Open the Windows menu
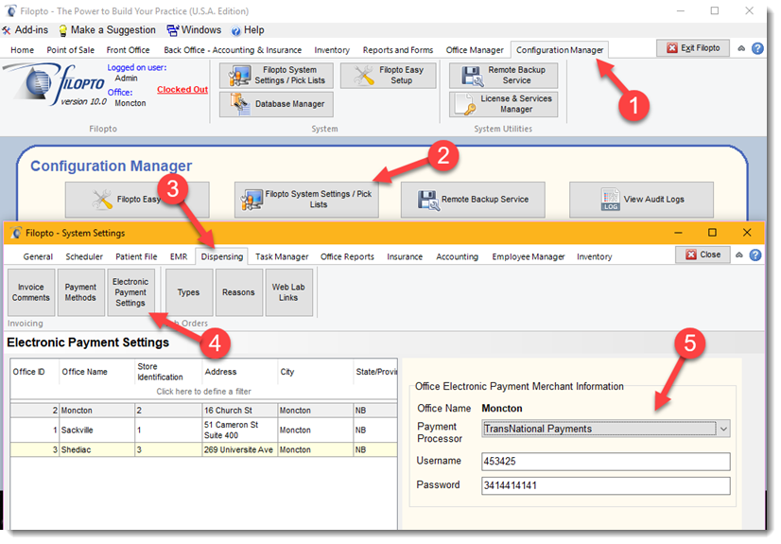Image resolution: width=781 pixels, height=544 pixels. (x=194, y=30)
